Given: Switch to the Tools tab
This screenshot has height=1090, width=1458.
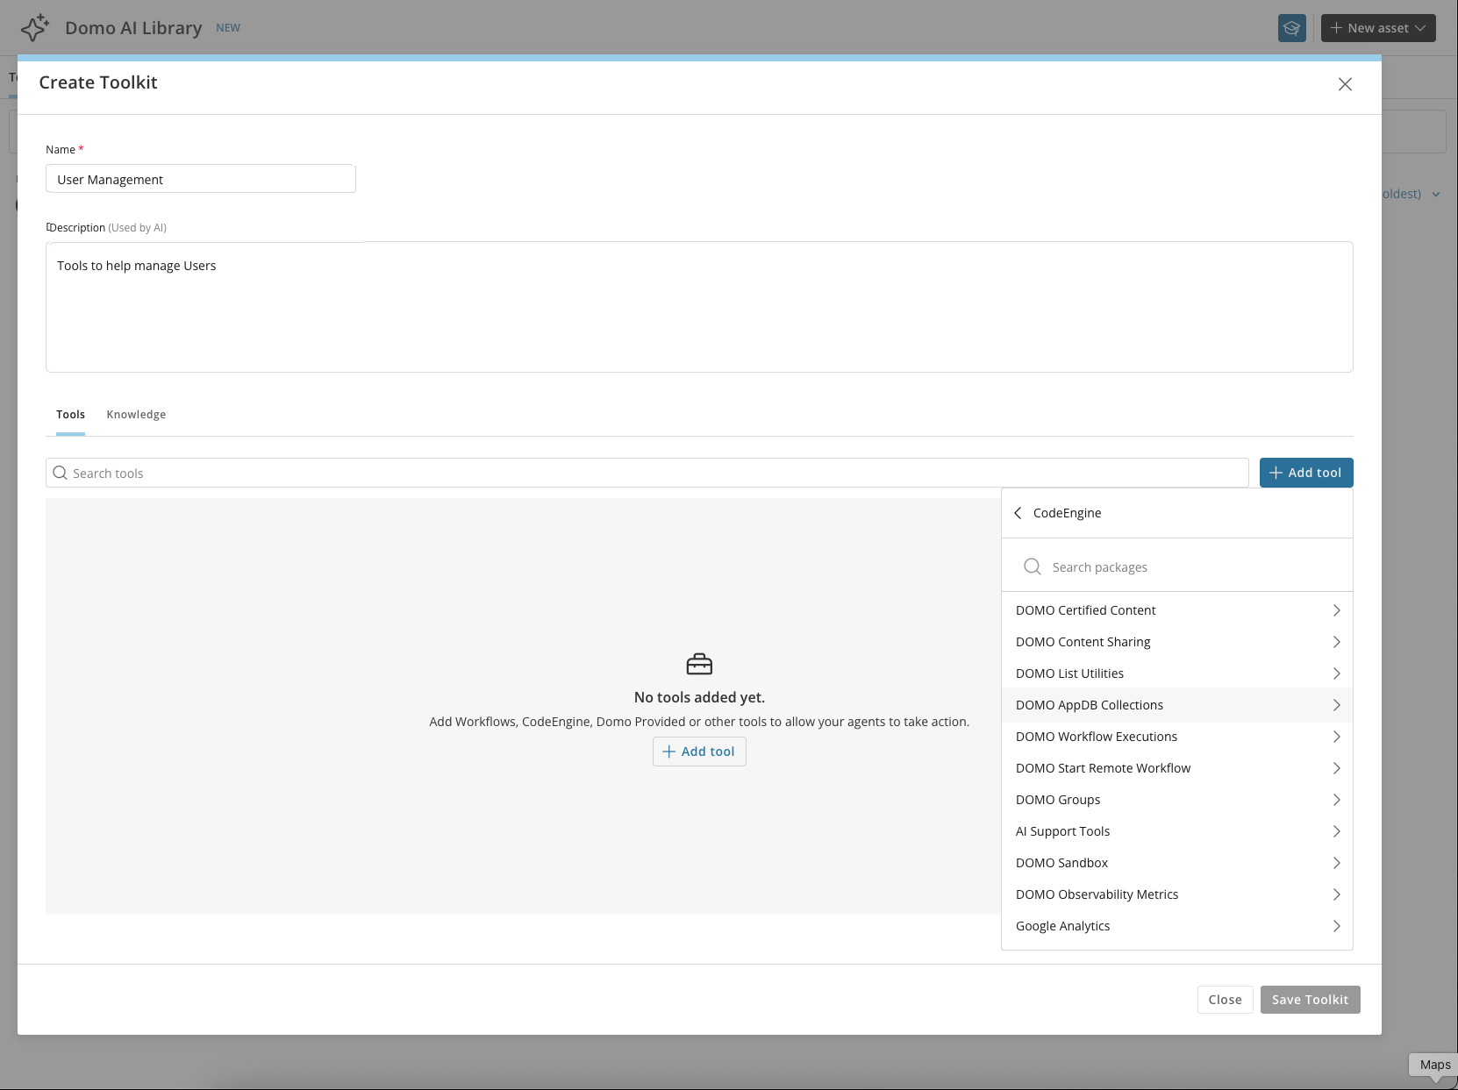Looking at the screenshot, I should coord(70,415).
